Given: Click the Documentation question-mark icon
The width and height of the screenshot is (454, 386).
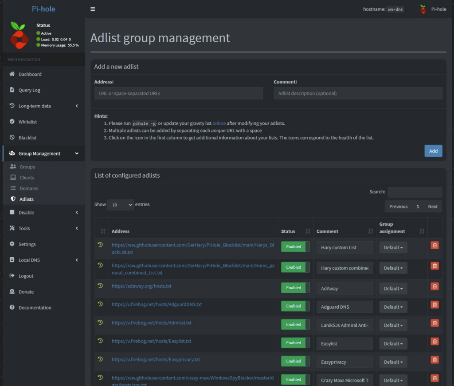Looking at the screenshot, I should coord(12,307).
